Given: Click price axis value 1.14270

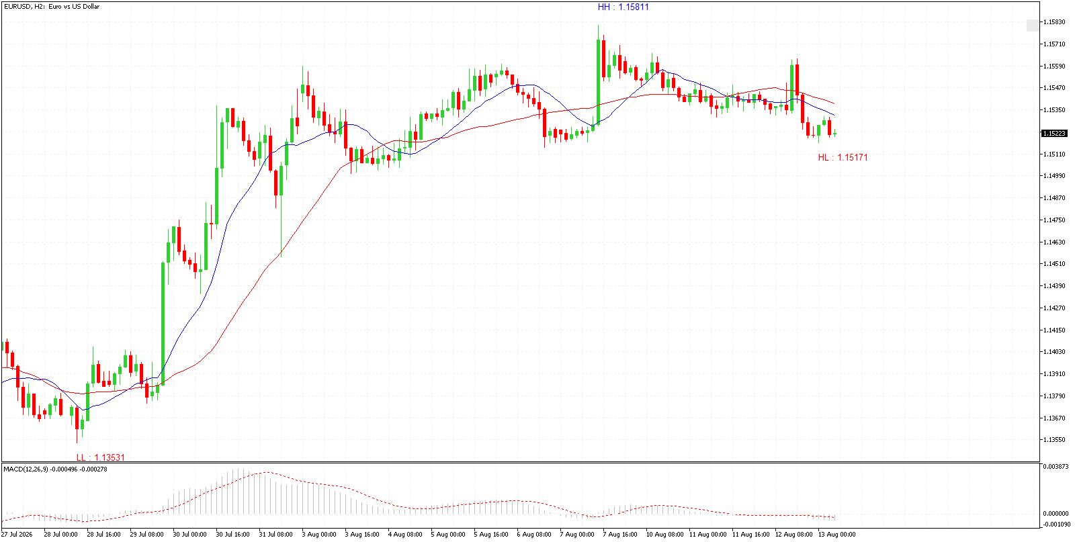Looking at the screenshot, I should click(1054, 308).
